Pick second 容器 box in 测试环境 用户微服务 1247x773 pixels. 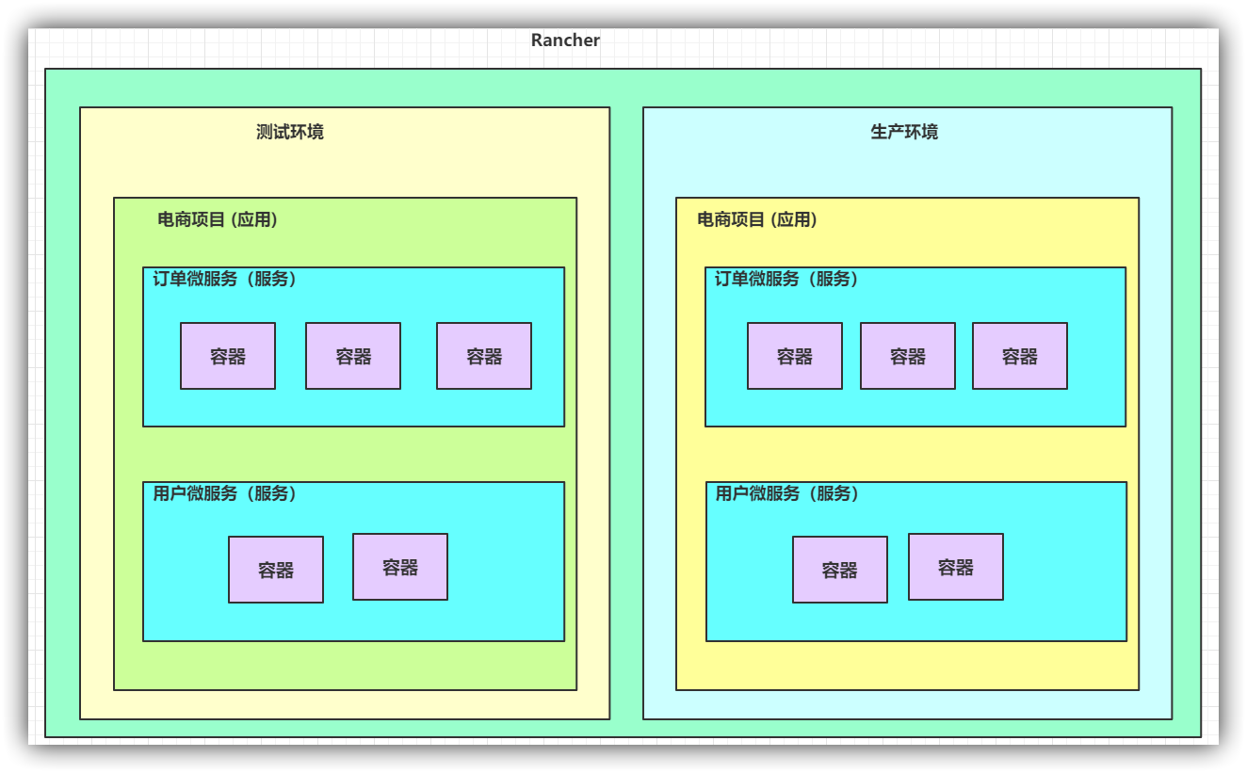coord(400,567)
